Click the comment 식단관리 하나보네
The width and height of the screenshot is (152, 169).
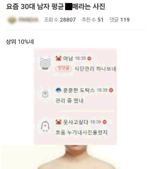tap(96, 69)
